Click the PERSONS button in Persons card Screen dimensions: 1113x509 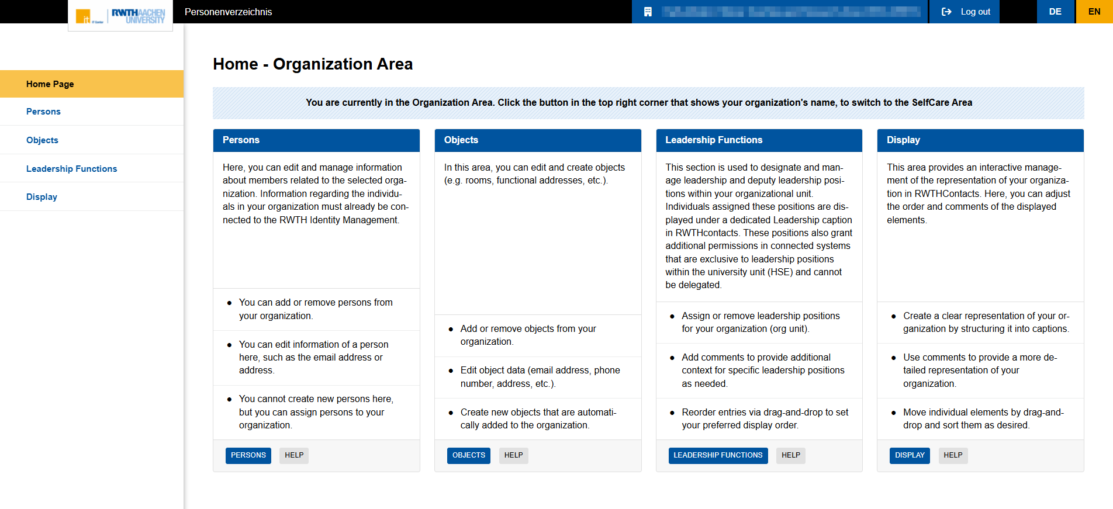(x=248, y=455)
